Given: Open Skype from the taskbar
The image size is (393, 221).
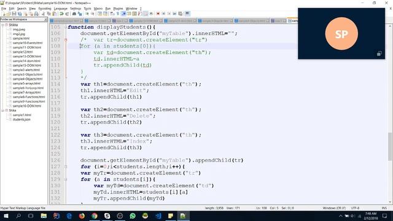Looking at the screenshot, I should pos(107,215).
